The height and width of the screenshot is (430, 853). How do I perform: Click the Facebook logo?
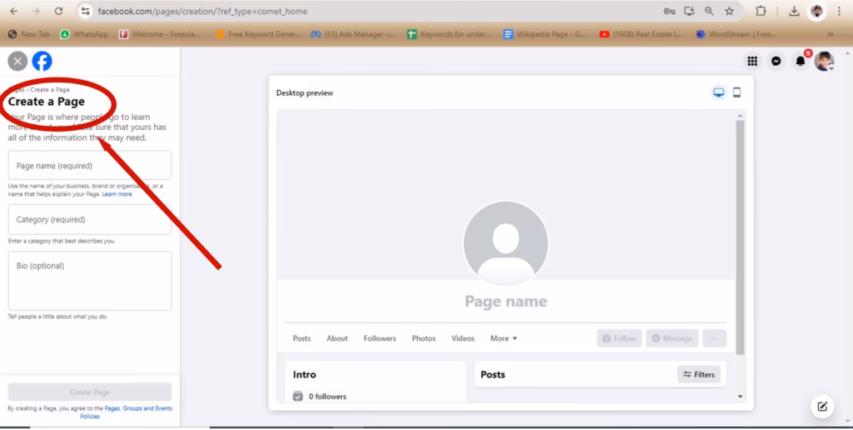coord(42,61)
